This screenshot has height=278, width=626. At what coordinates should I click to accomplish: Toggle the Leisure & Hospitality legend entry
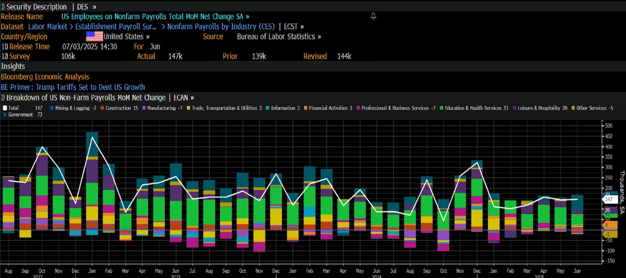540,108
